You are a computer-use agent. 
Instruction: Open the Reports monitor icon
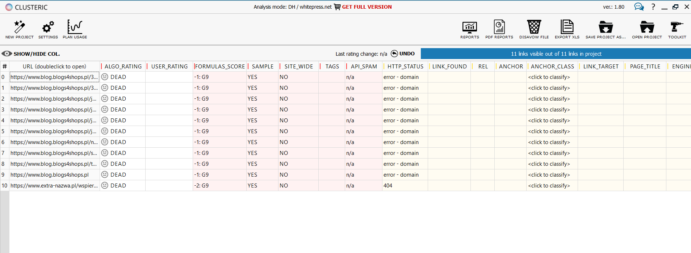[x=469, y=27]
